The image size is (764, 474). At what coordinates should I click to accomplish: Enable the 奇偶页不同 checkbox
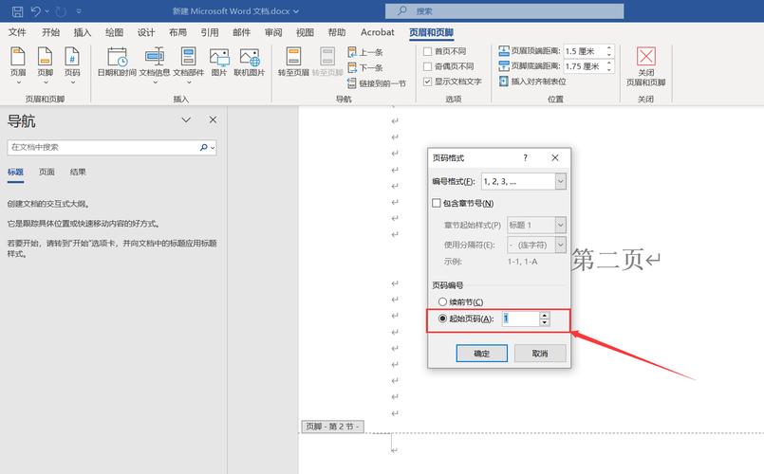[428, 66]
